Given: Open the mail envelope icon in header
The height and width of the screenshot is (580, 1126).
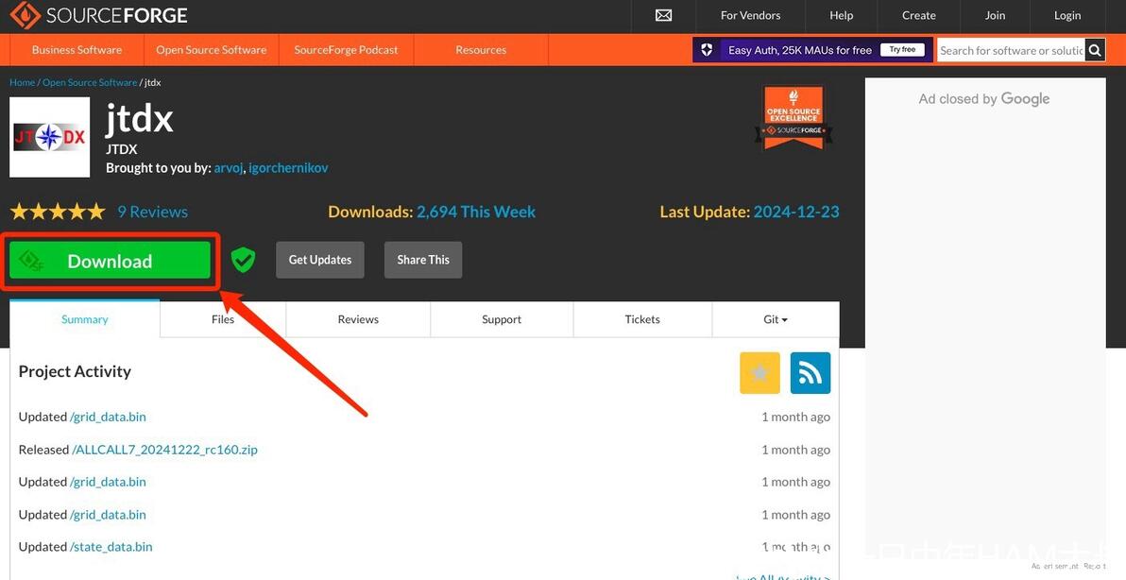Looking at the screenshot, I should point(663,15).
